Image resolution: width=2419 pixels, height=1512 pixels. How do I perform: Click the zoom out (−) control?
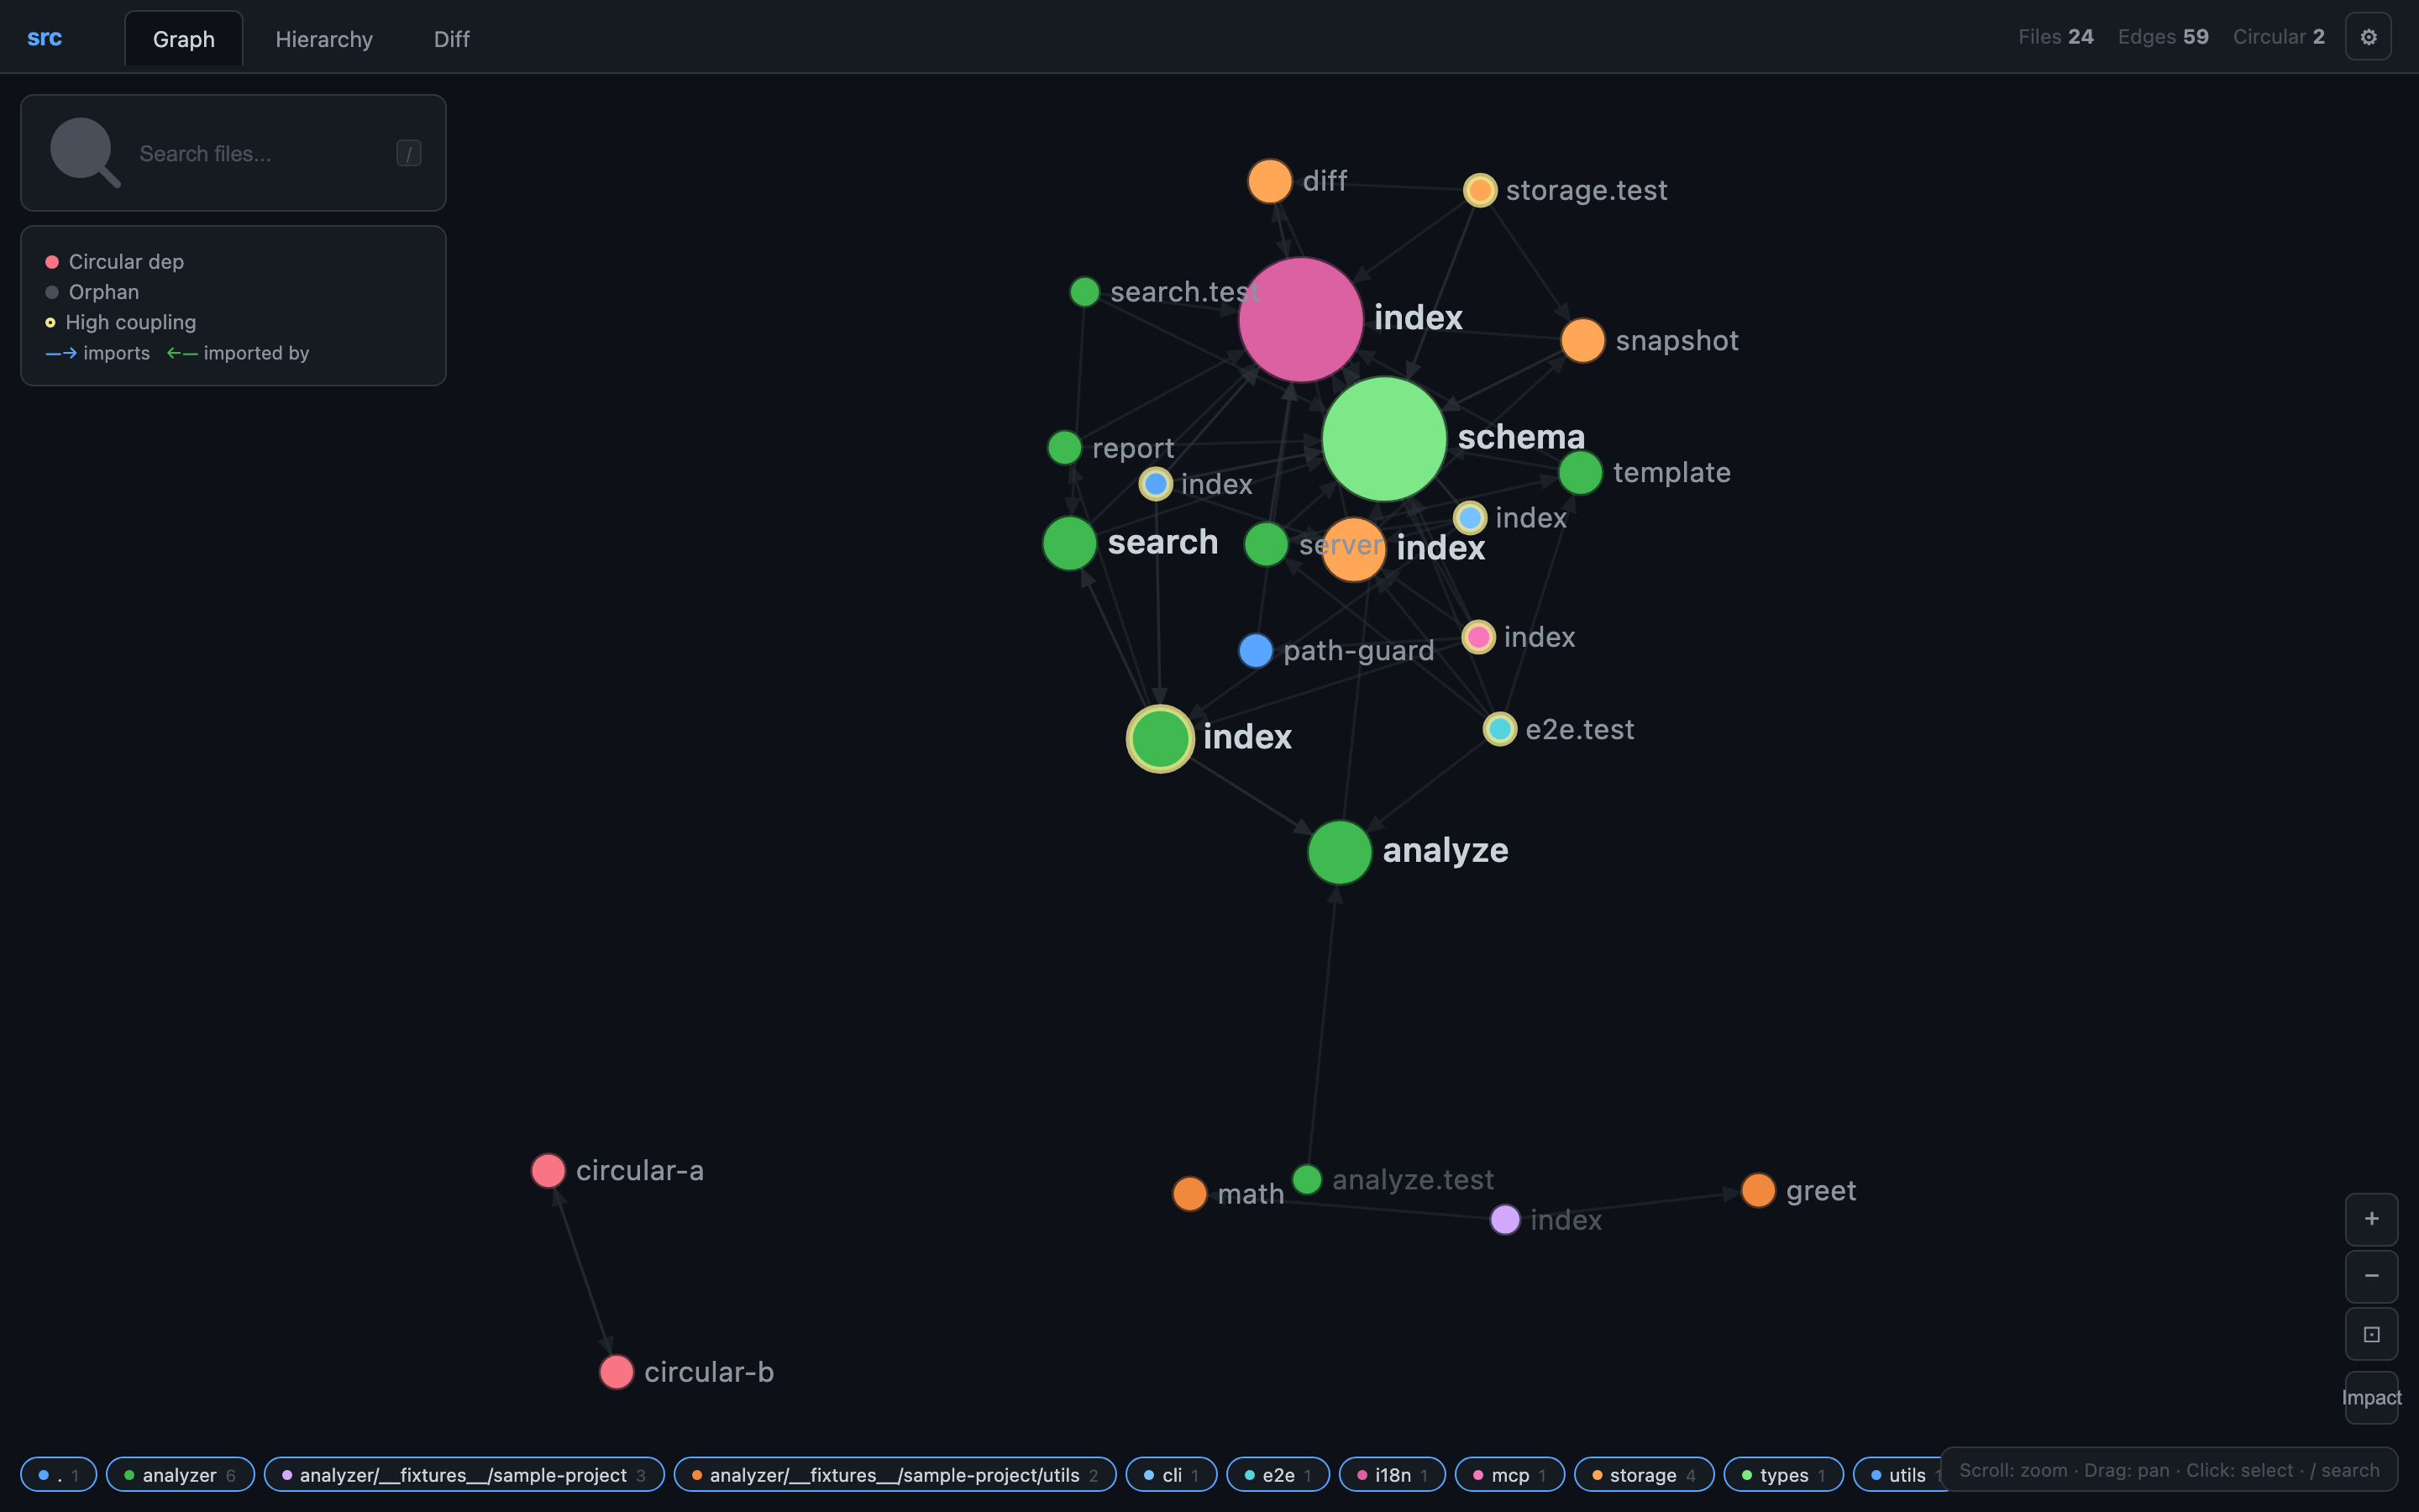coord(2371,1276)
